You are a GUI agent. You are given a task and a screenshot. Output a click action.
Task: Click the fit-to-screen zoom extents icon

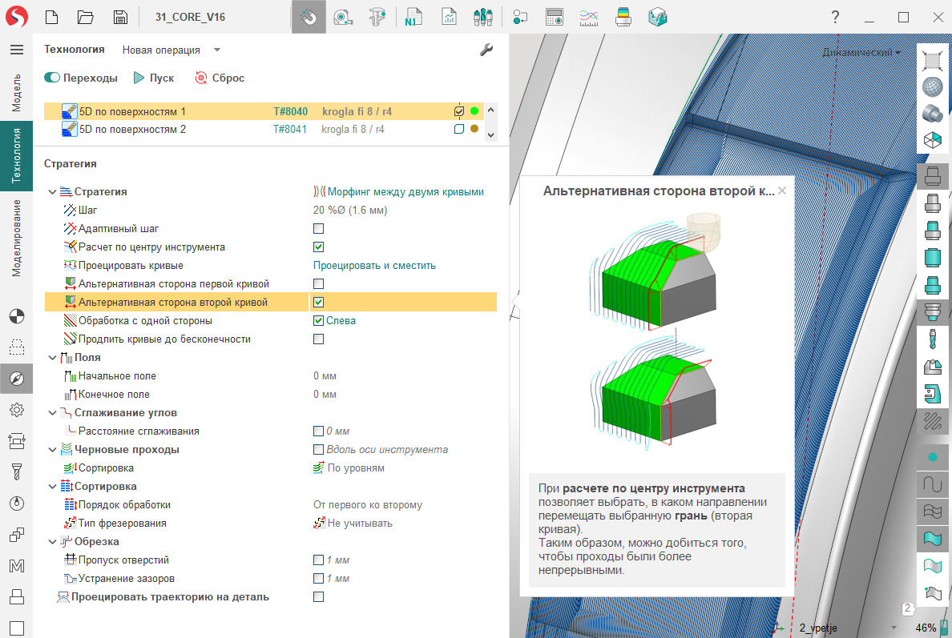pos(932,59)
